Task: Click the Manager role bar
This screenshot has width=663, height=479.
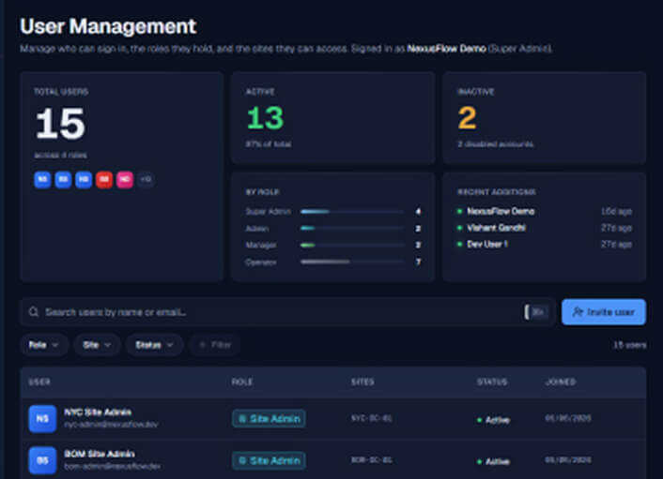Action: pos(352,245)
